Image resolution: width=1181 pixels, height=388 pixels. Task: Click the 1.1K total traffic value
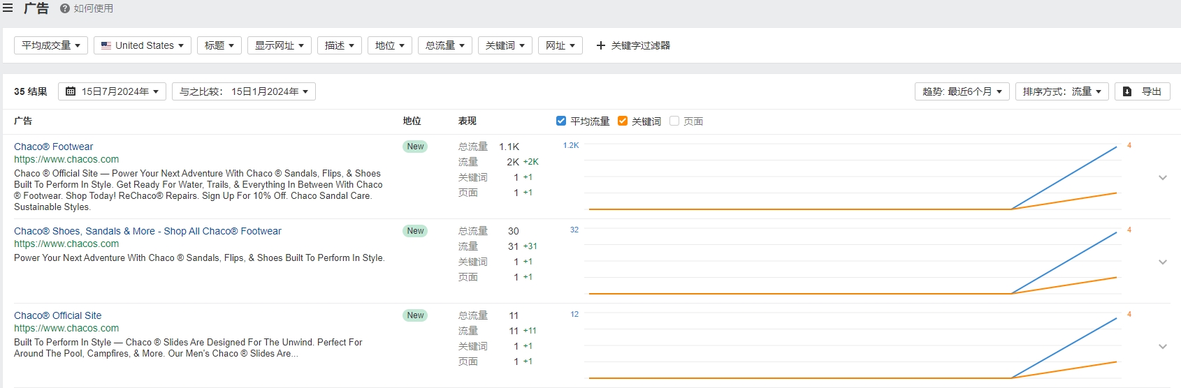pos(509,147)
